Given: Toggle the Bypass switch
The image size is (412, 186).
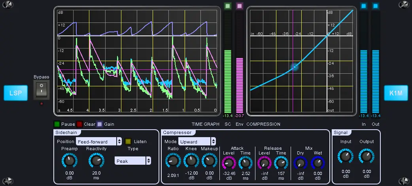Looking at the screenshot, I should (x=42, y=89).
